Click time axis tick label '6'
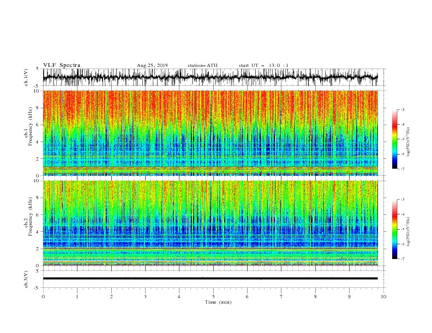The height and width of the screenshot is (333, 432). click(247, 297)
